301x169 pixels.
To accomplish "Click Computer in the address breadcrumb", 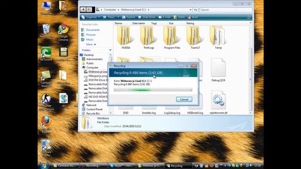I will click(x=110, y=9).
